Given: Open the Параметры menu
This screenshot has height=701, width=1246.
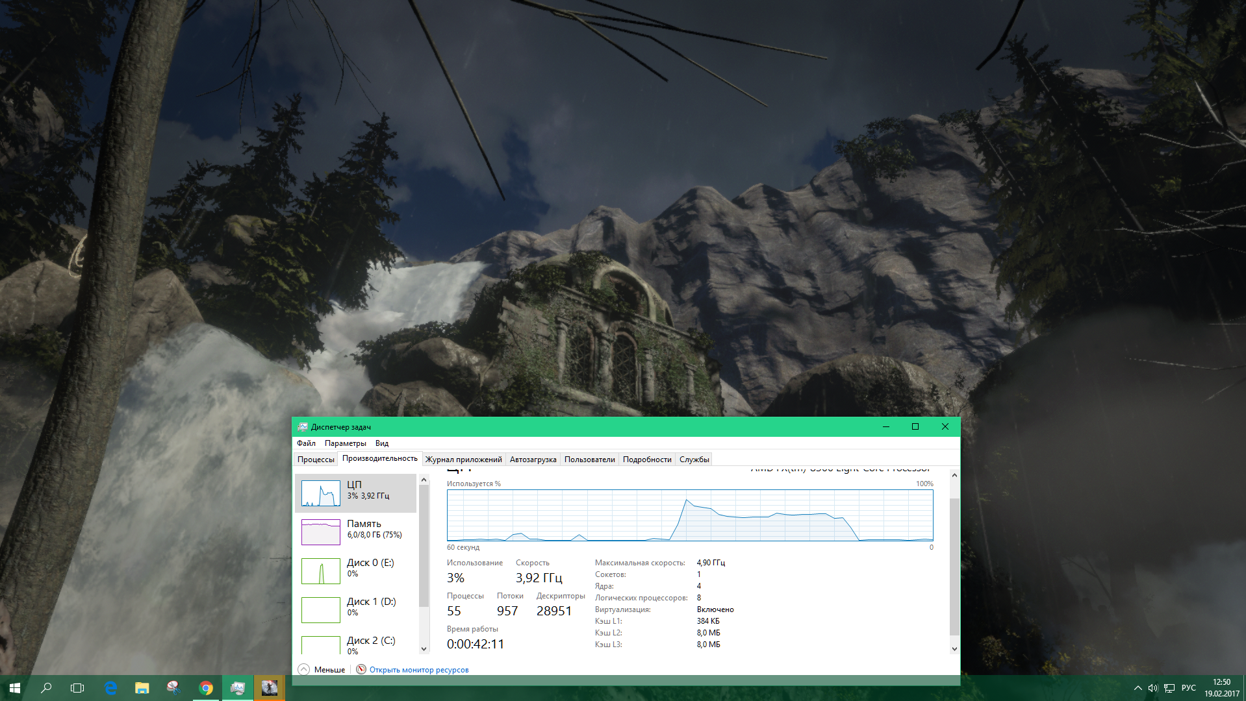Looking at the screenshot, I should [345, 443].
